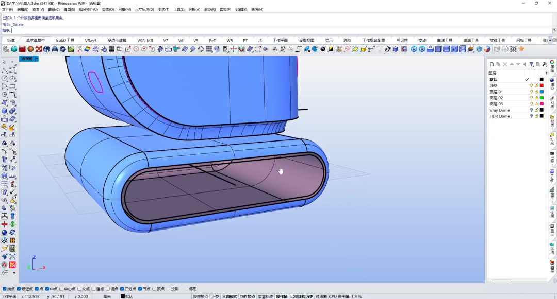Toggle the 最近点 osnap checkbox

(19, 289)
